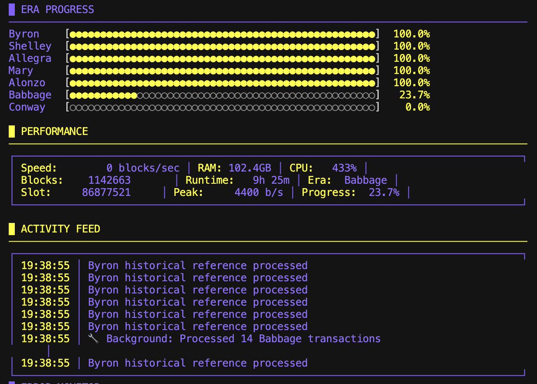Click timestamp 19:38:55 on the Background entry row
Screen dimensions: 537x384
(x=45, y=339)
